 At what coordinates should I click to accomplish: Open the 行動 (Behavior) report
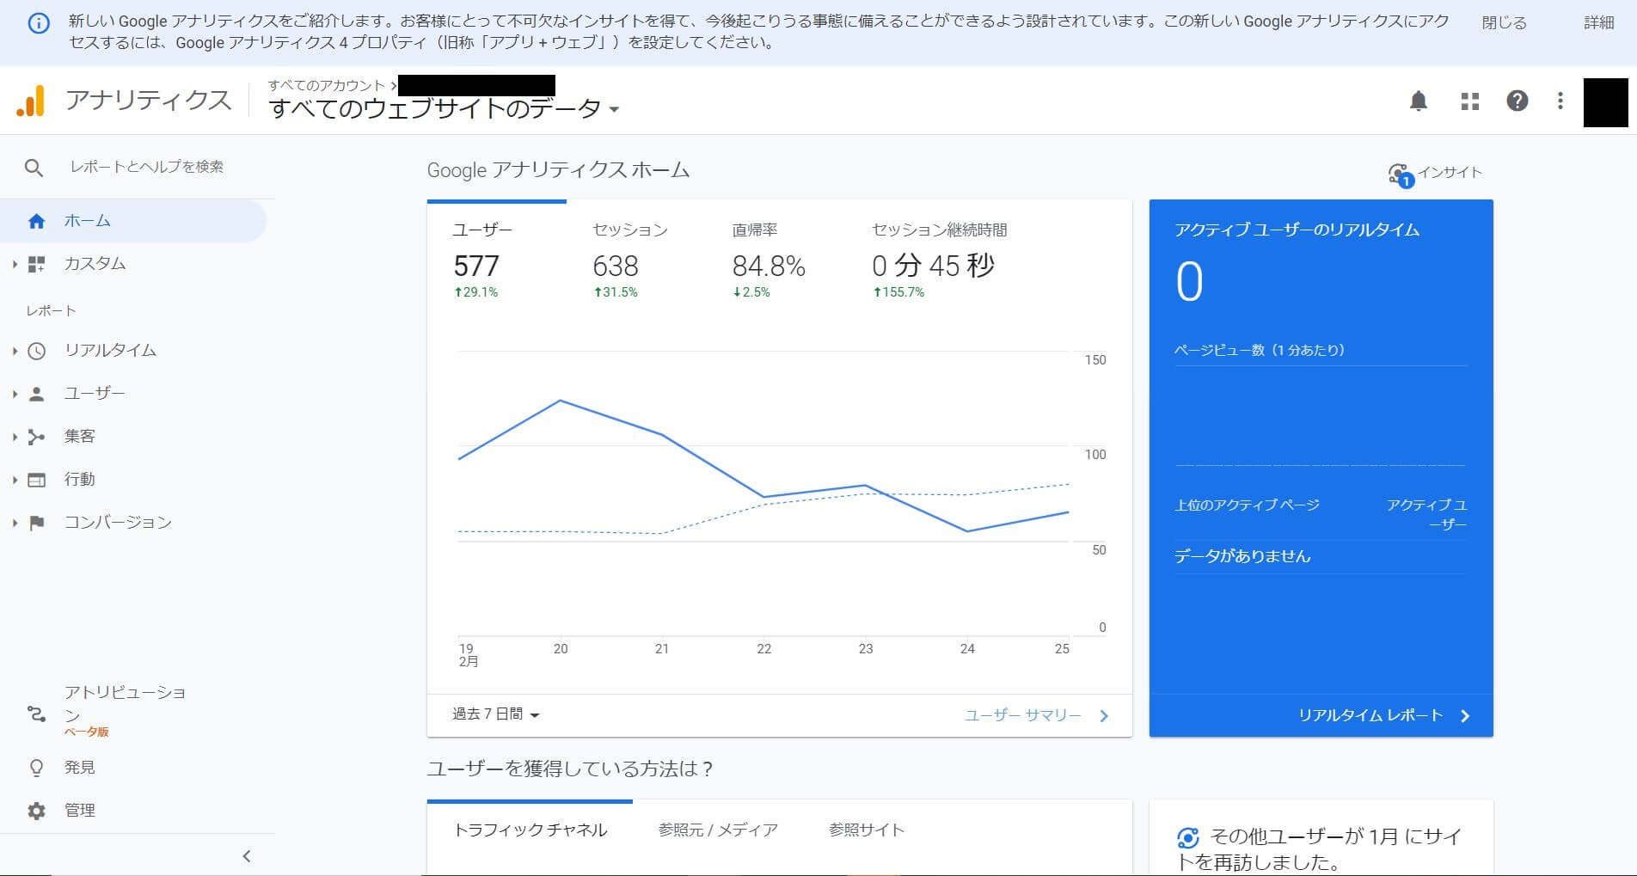[79, 479]
